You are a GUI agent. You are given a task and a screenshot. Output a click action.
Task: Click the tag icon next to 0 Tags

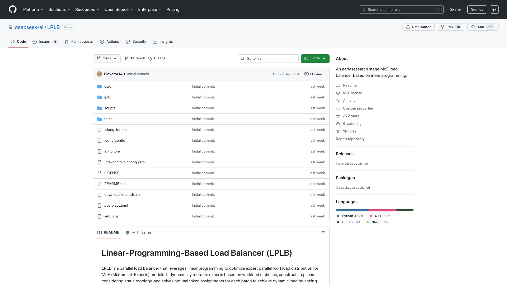(150, 59)
